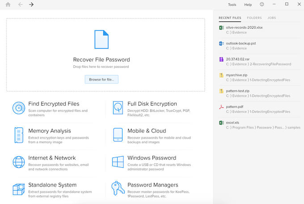Screen dimensions: 304x204
Task: Click the Browse for file button
Action: tap(101, 79)
